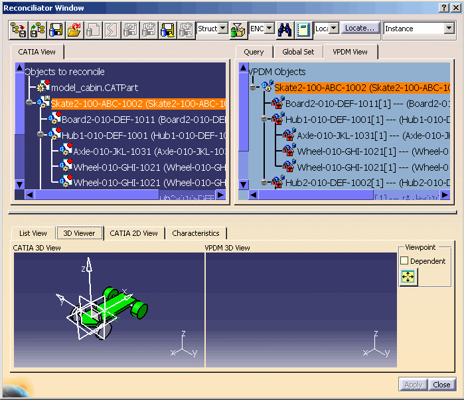Click the first grayed save-with-plus icon

[130, 30]
